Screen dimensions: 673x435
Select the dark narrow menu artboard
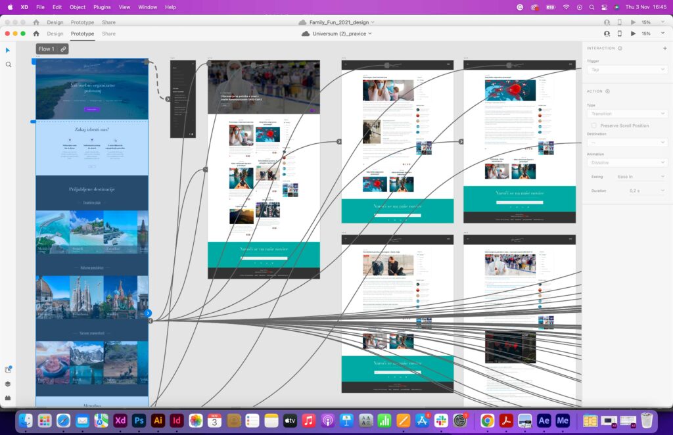(183, 99)
